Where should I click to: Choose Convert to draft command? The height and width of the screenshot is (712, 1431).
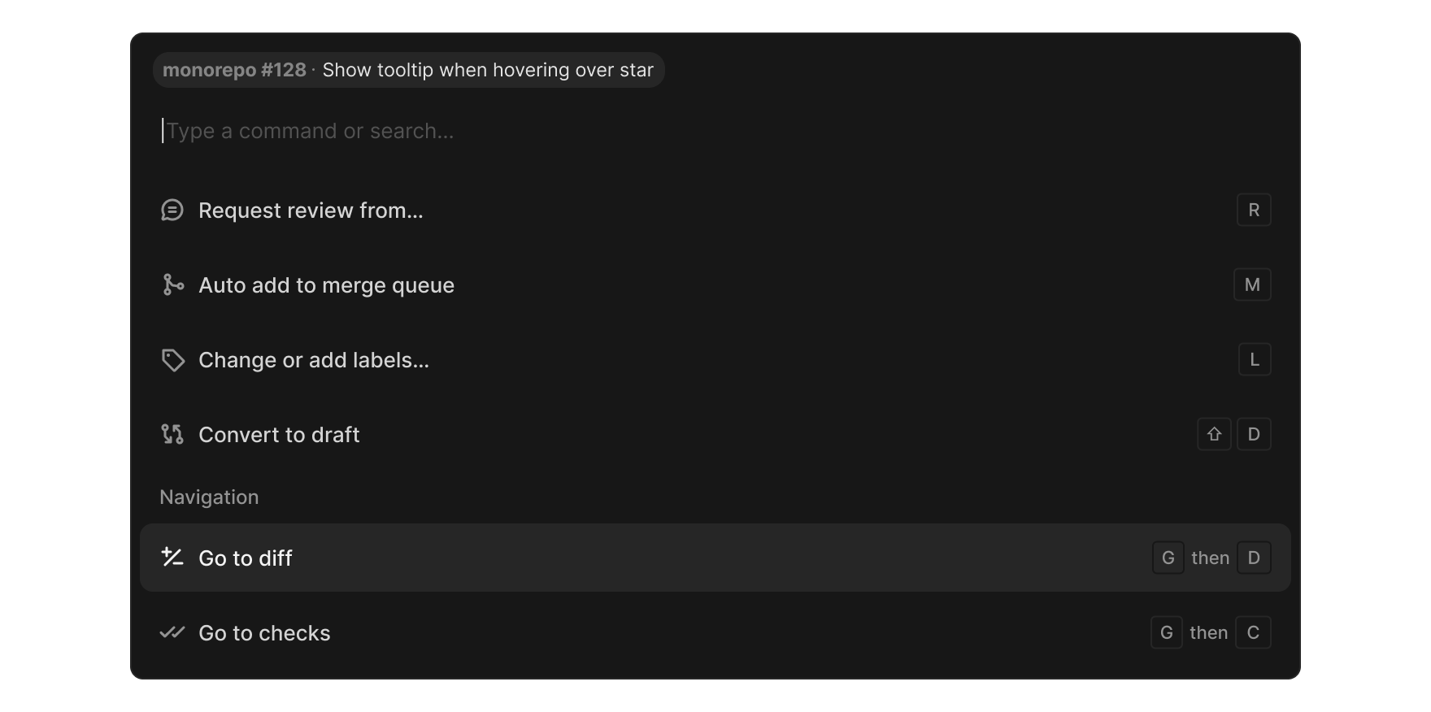715,435
